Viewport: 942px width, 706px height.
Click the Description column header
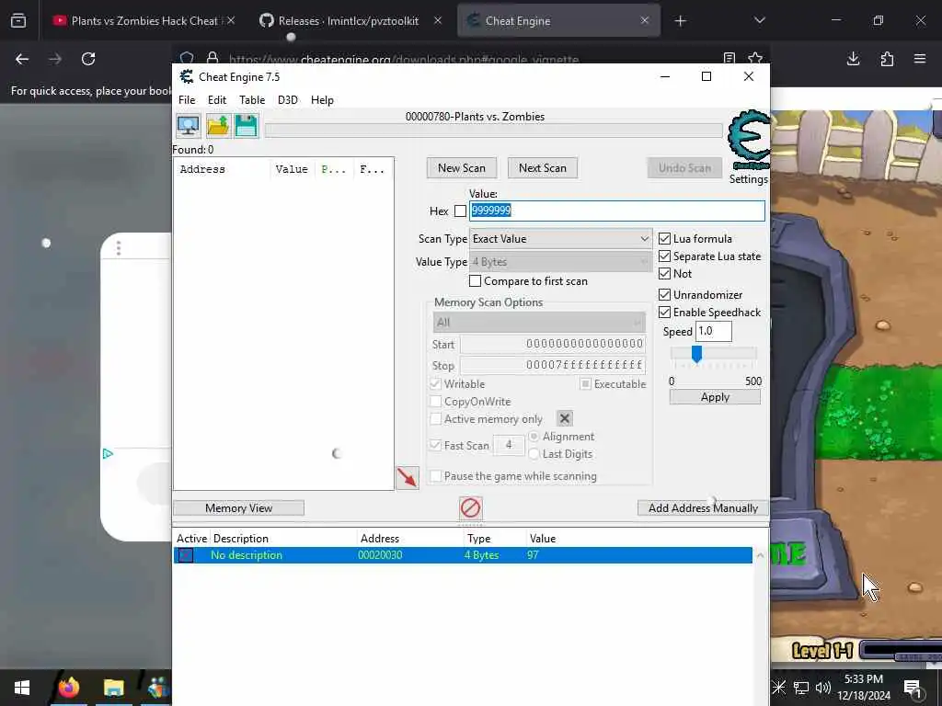point(241,539)
